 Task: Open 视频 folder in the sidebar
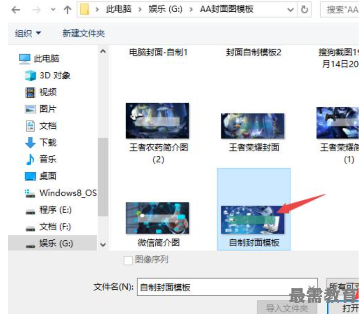click(x=41, y=92)
